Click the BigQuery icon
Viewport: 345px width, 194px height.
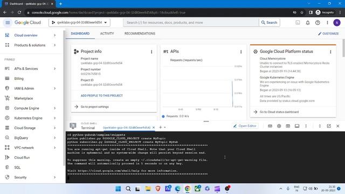click(7, 138)
